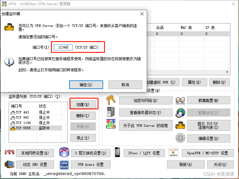Click the TCP 992 listener row icon

point(13,118)
